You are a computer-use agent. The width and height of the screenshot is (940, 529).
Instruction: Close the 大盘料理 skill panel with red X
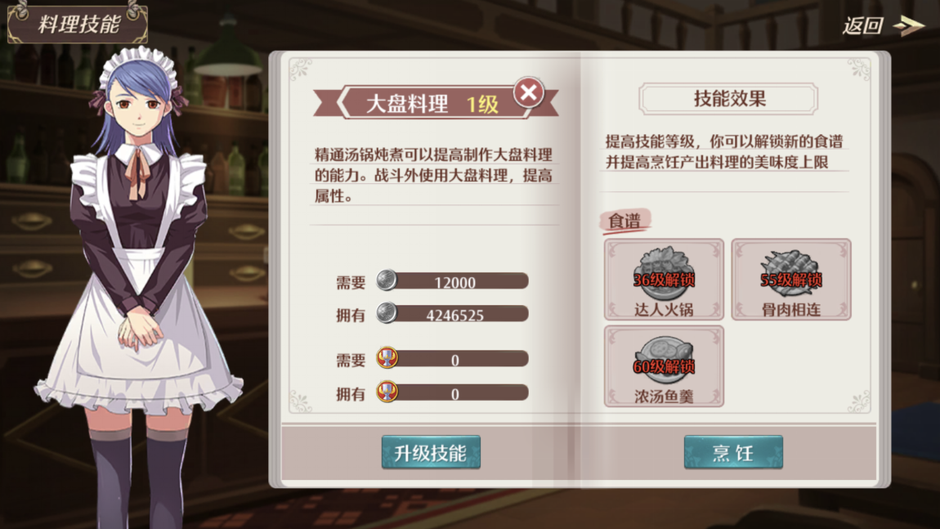[528, 92]
